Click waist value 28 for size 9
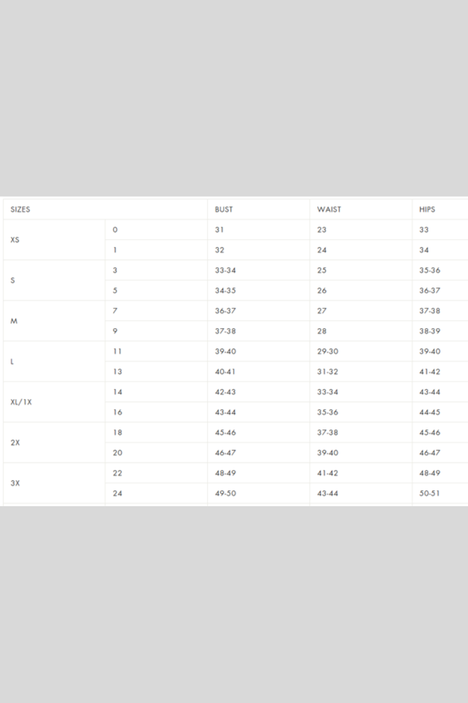 coord(322,331)
